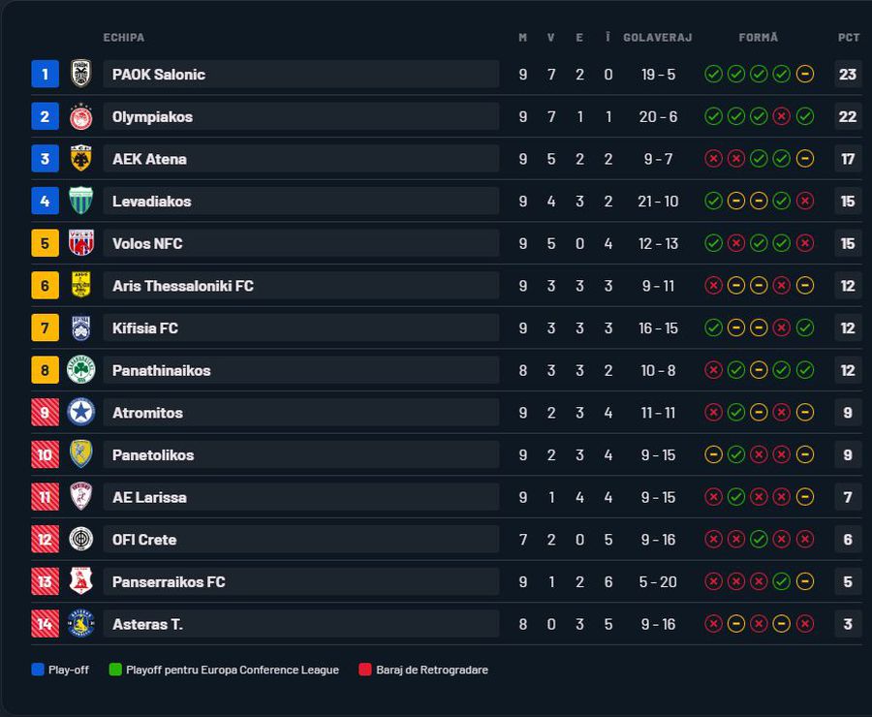The image size is (872, 717).
Task: Click PAOK Salonic's latest draw form indicator
Action: (x=805, y=74)
